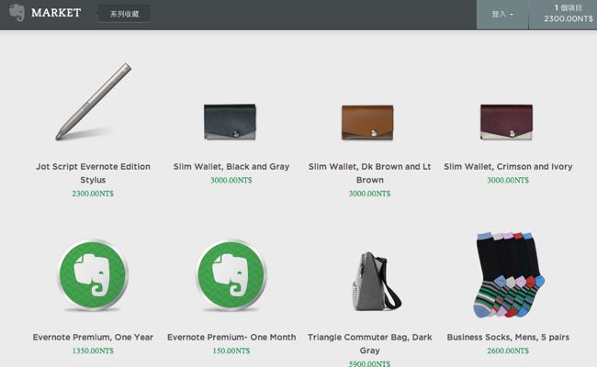This screenshot has height=367, width=597.
Task: Open Slim Wallet, Crimson and Ivory
Action: (x=508, y=167)
